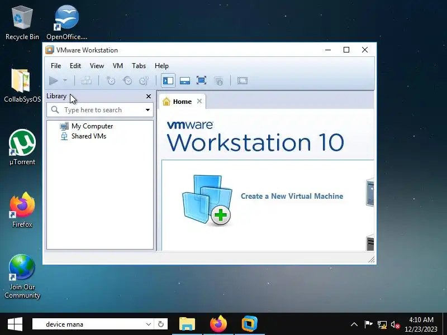The width and height of the screenshot is (447, 335).
Task: Enter full screen mode via toolbar icon
Action: [x=202, y=80]
